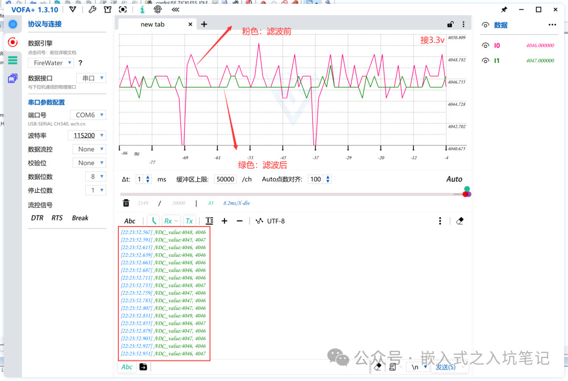Click the Δt value stepper
This screenshot has height=381, width=568.
pyautogui.click(x=144, y=179)
